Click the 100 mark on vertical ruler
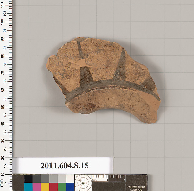 3,21
